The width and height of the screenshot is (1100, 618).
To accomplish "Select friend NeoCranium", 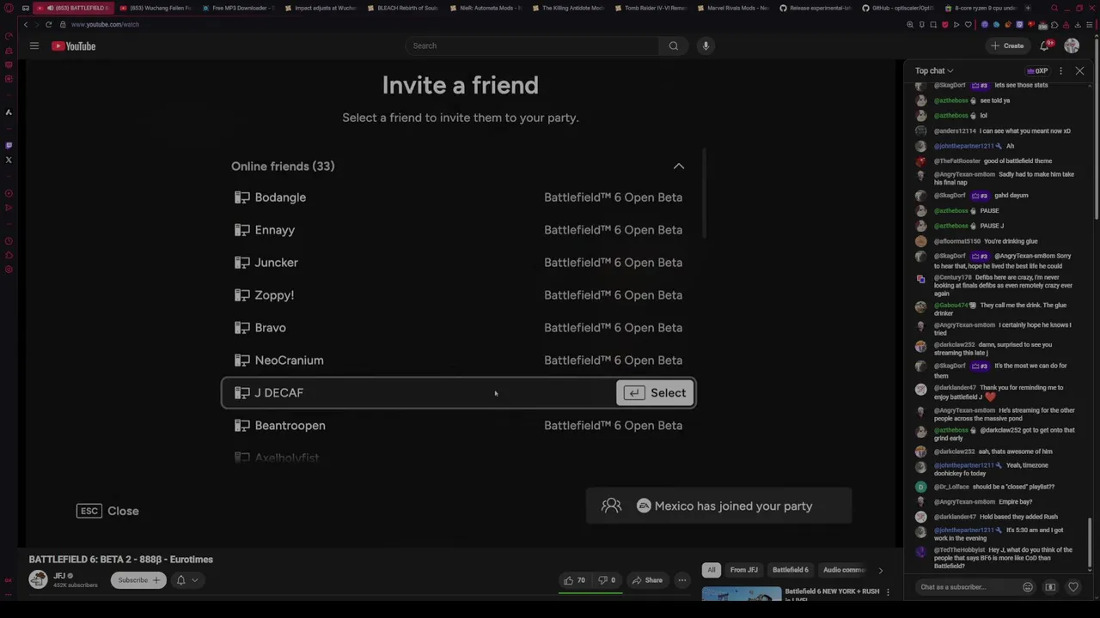I will pos(459,360).
